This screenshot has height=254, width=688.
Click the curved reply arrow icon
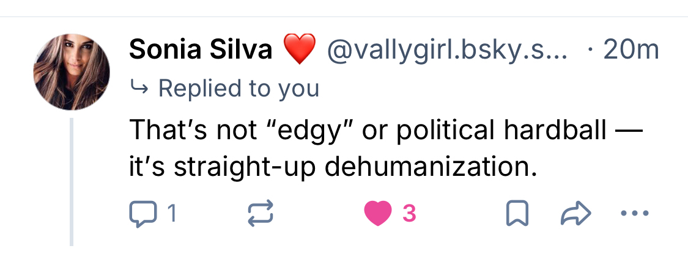(x=139, y=90)
